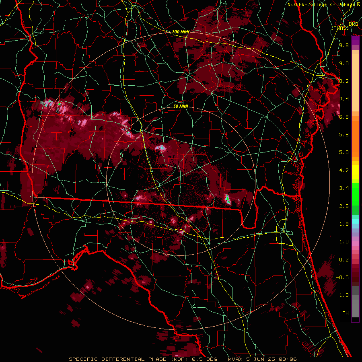Click the 1.8 value on color scale
The width and height of the screenshot is (362, 362).
344,224
